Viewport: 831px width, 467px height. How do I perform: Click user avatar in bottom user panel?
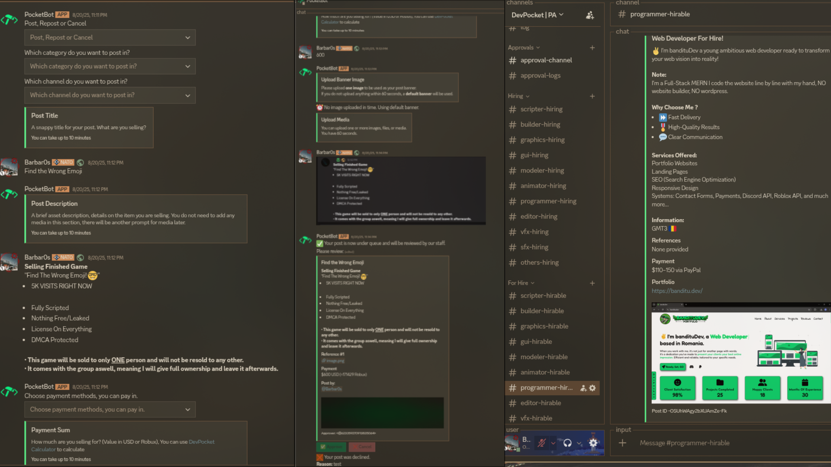[512, 443]
